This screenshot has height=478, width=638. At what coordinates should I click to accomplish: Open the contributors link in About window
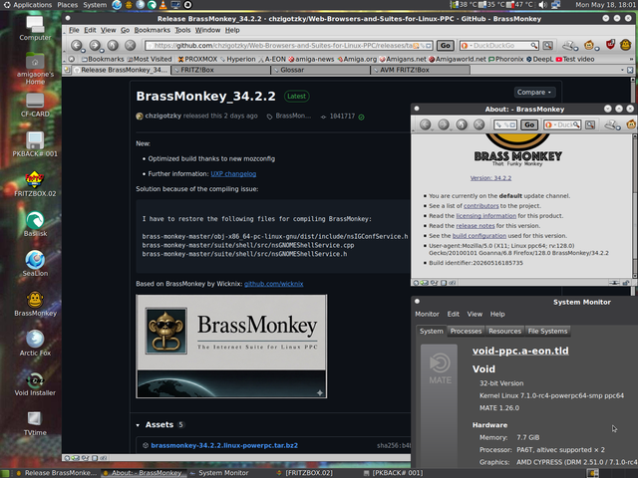click(x=480, y=206)
